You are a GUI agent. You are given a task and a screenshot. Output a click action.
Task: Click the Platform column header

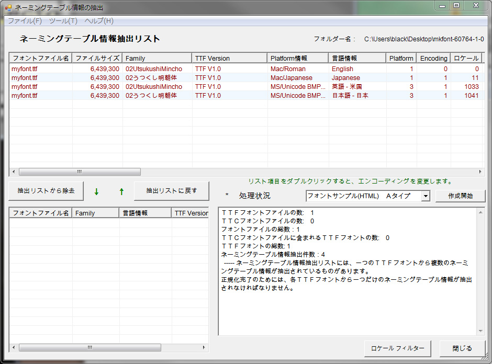401,59
